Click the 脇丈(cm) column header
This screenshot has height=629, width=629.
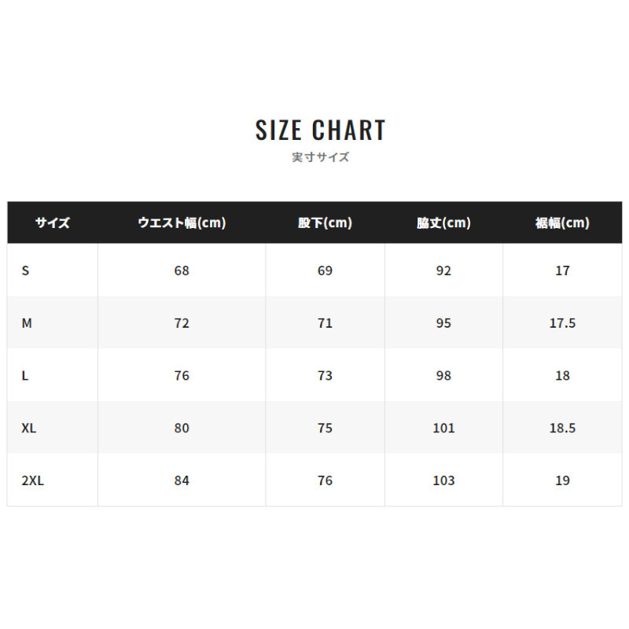point(443,223)
